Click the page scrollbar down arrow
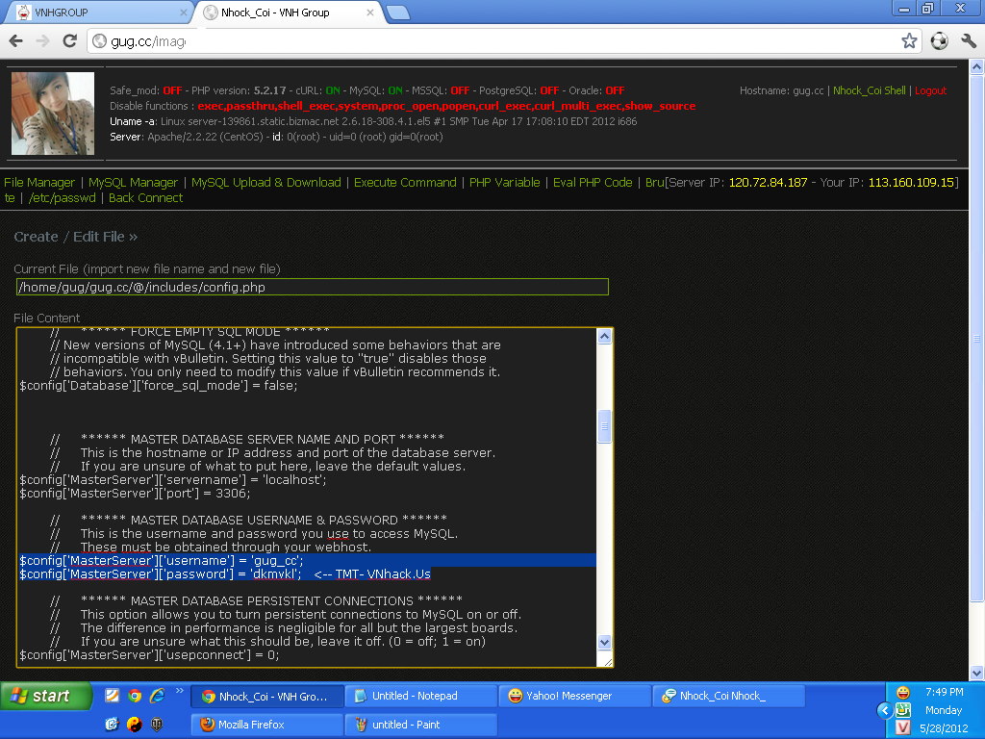 [976, 673]
